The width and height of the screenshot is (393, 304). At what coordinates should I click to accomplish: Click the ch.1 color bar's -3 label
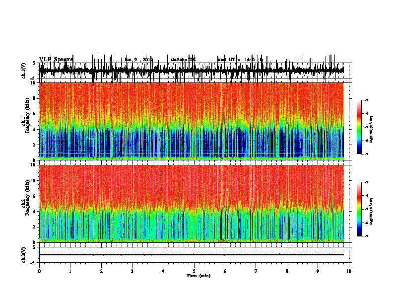pos(366,100)
